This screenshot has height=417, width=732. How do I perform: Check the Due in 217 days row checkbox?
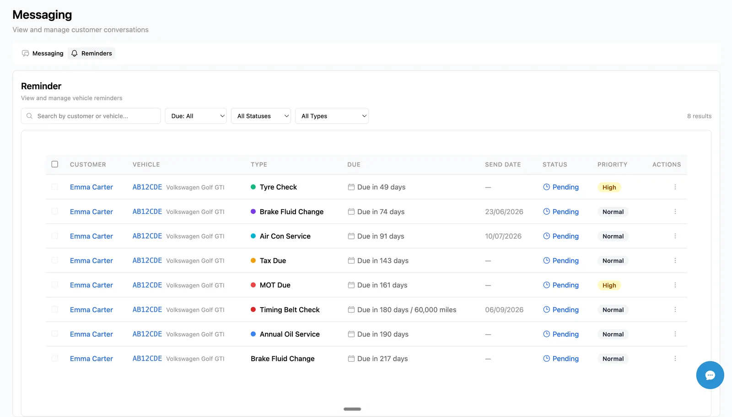pyautogui.click(x=55, y=359)
